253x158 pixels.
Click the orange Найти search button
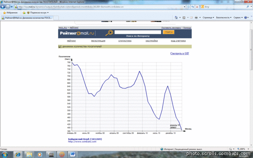[168, 32]
